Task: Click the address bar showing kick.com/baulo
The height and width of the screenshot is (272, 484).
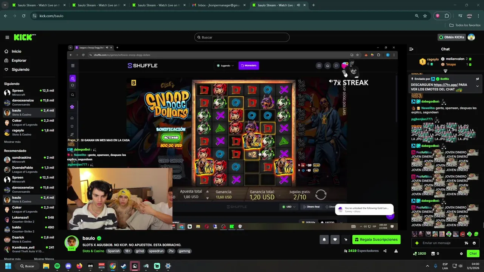Action: pyautogui.click(x=223, y=16)
